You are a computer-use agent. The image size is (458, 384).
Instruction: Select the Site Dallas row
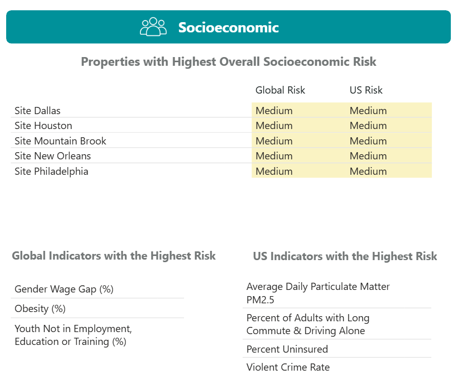click(x=38, y=111)
